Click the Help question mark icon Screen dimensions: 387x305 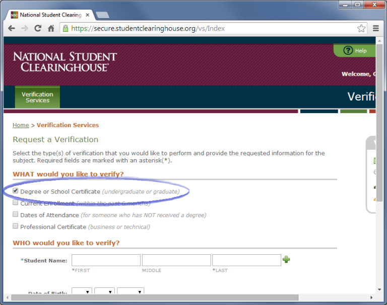[x=348, y=51]
